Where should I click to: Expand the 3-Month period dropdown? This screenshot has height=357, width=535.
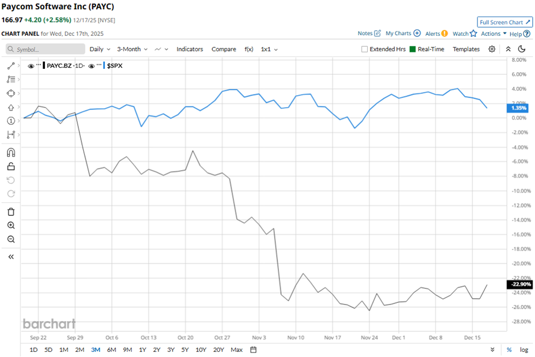pos(132,50)
